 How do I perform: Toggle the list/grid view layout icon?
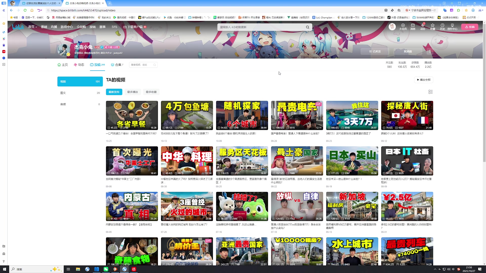coord(430,92)
